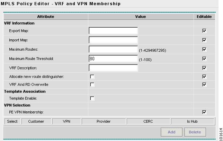
Task: Click the Select column header
Action: tap(12, 121)
